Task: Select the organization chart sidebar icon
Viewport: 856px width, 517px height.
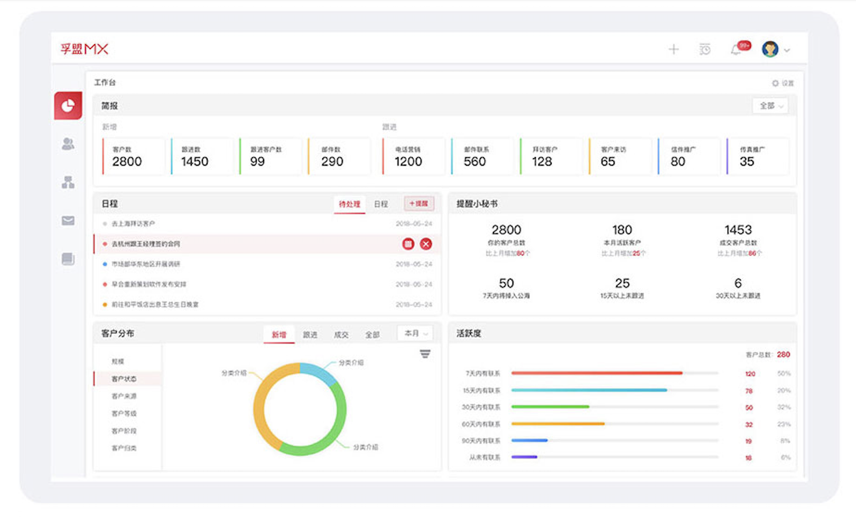Action: coord(68,183)
